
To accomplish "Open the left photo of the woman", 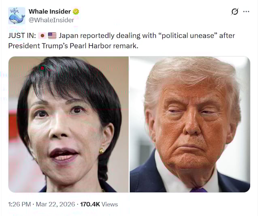I will [x=68, y=124].
